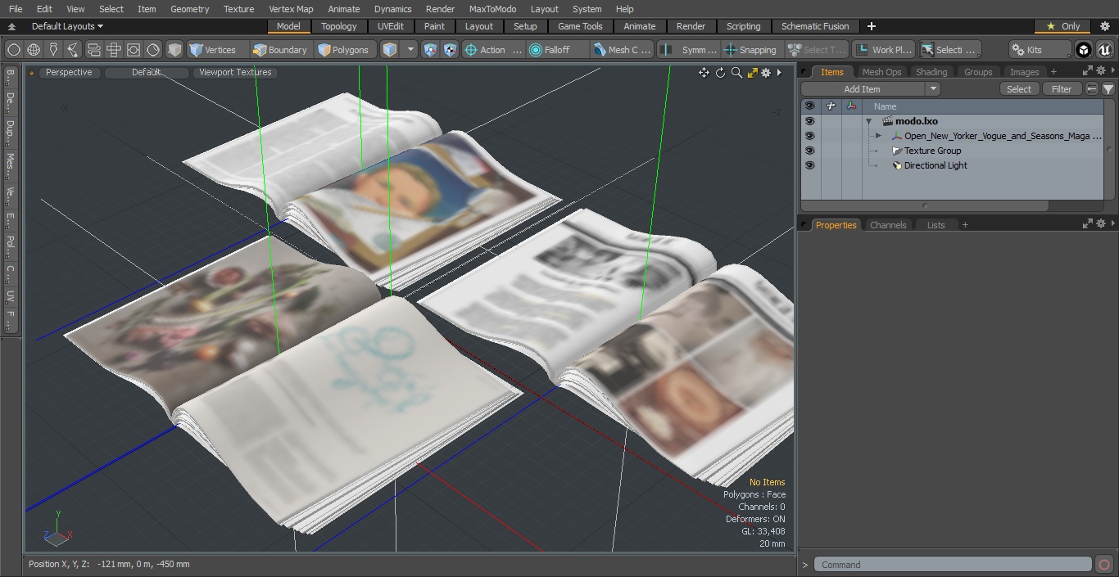
Task: Enable Falloff toggle
Action: pyautogui.click(x=558, y=50)
